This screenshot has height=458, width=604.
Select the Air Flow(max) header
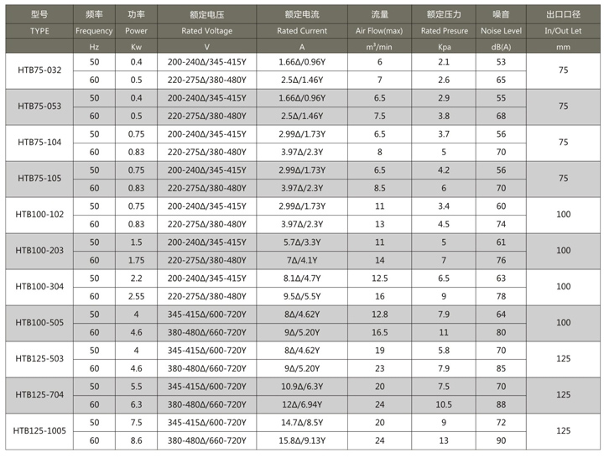(379, 31)
